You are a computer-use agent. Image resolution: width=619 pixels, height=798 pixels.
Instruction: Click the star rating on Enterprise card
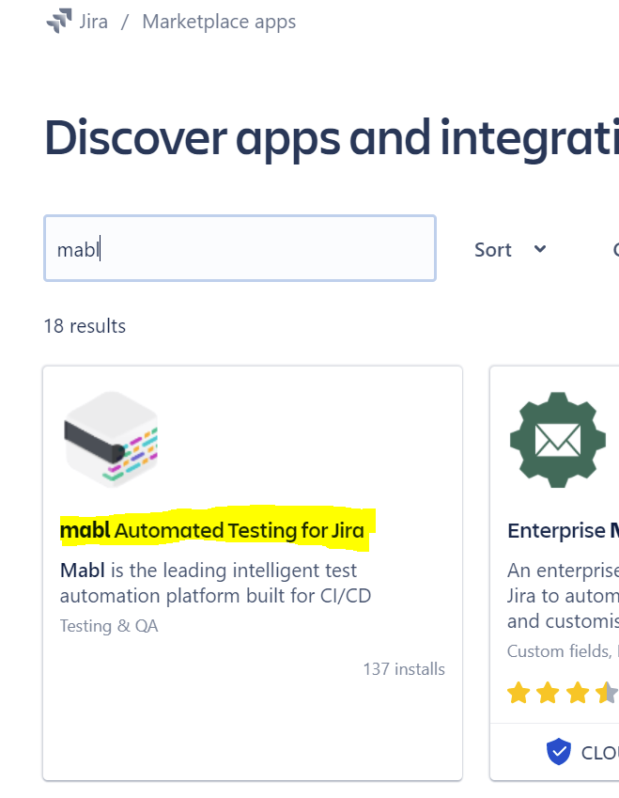click(563, 693)
